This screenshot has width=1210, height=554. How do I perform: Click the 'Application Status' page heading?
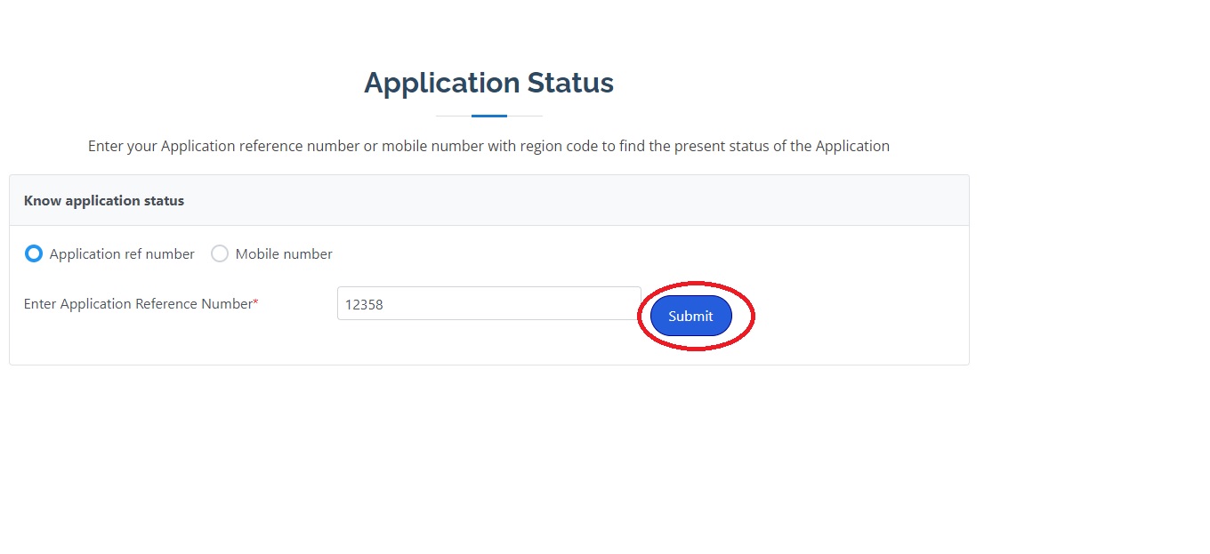click(x=488, y=83)
